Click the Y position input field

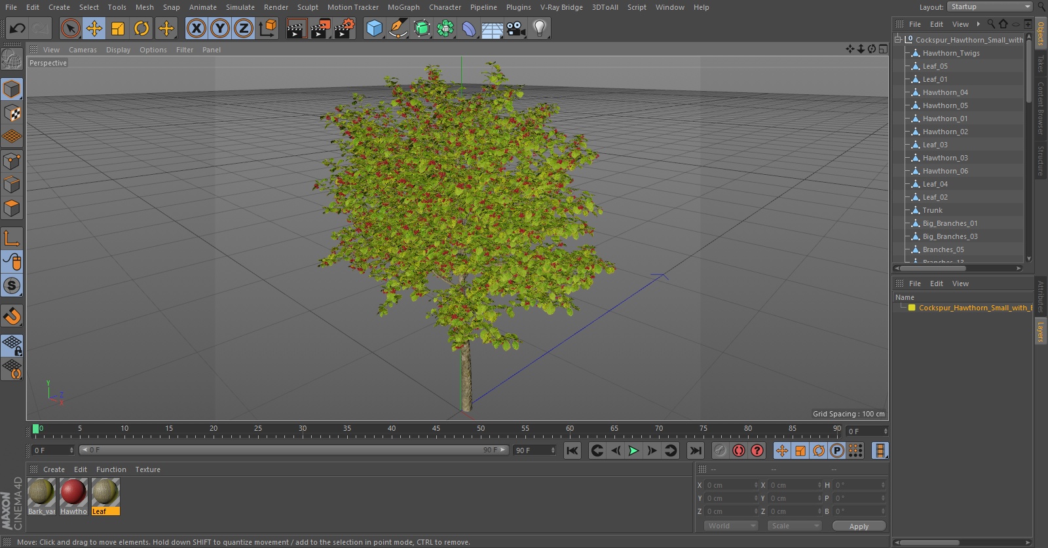[x=728, y=498]
